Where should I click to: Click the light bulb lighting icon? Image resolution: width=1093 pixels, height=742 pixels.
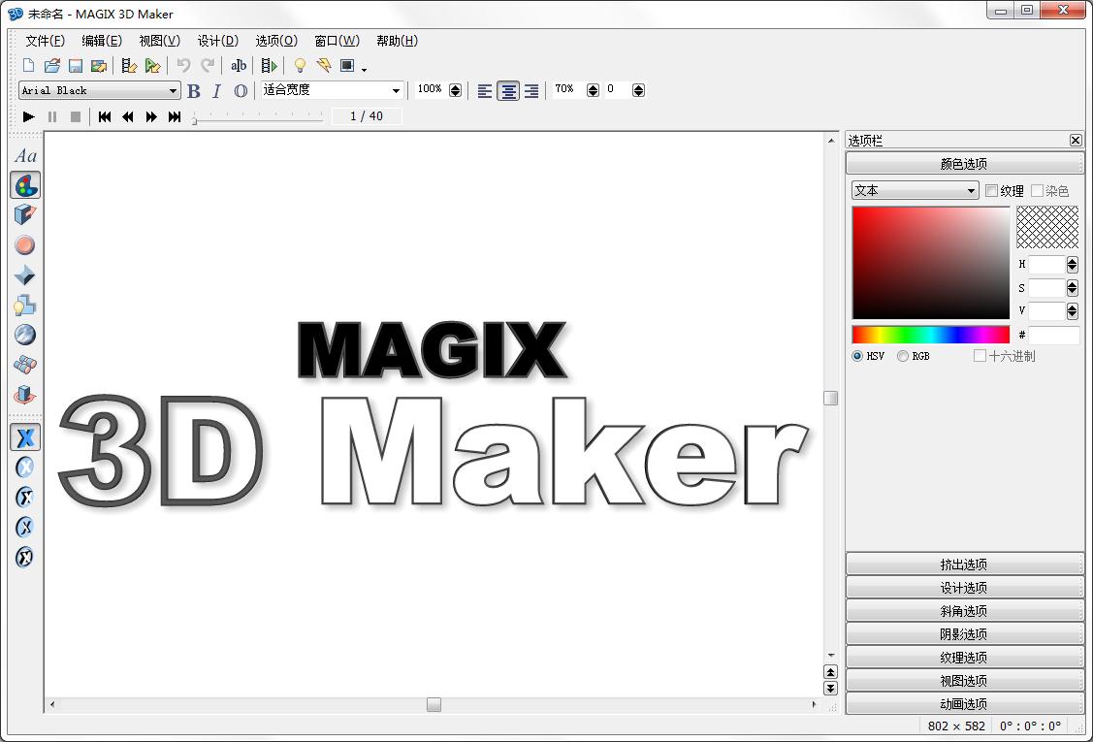(300, 66)
